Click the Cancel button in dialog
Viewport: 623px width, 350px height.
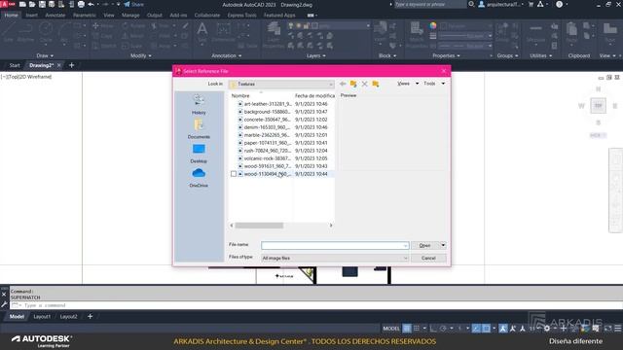tap(428, 258)
